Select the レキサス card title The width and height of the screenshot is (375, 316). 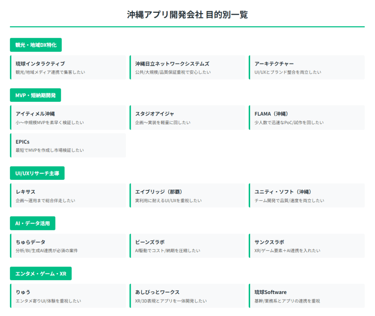point(25,192)
